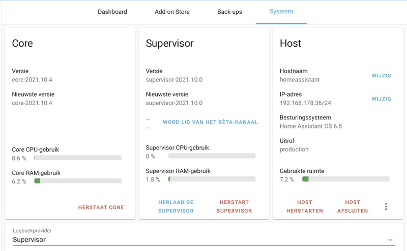The image size is (407, 251).
Task: Select the 0 % Supervisor CPU value
Action: pyautogui.click(x=150, y=156)
